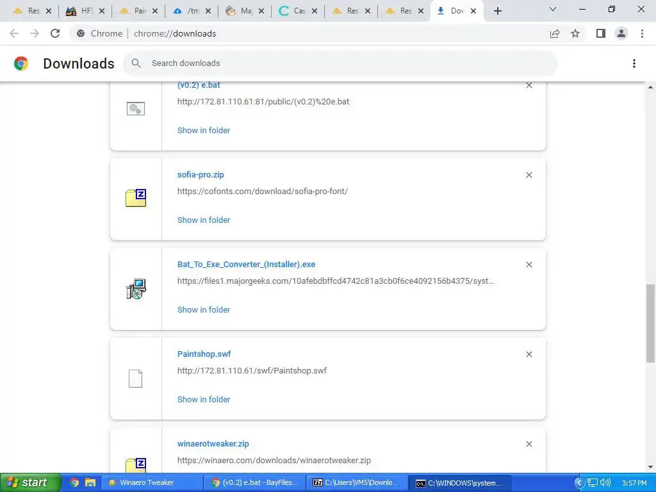Screen dimensions: 656x492
Task: Click the folder quick launch icon in taskbar
Action: click(90, 483)
